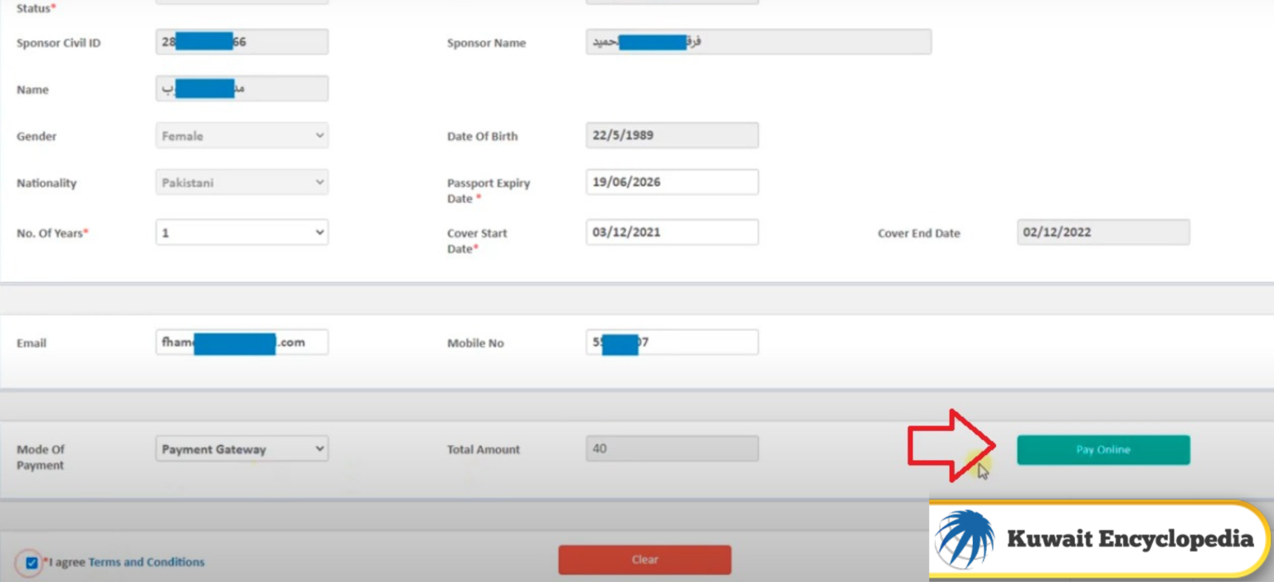Select the Sponsor Civil ID field
Screen dimensions: 1274x582
[x=241, y=41]
